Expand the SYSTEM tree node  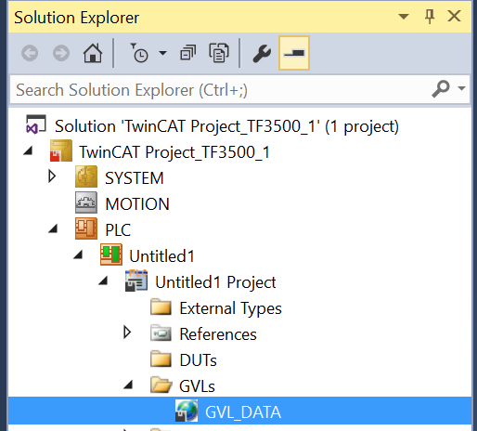(52, 176)
